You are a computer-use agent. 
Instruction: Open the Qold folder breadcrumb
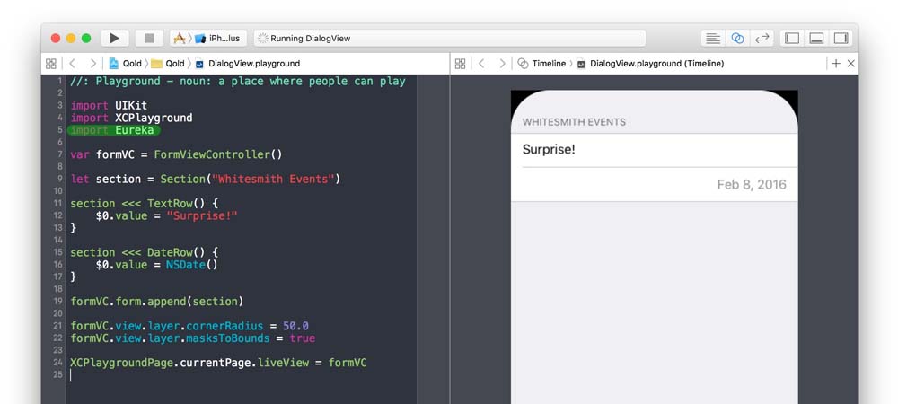pyautogui.click(x=167, y=64)
